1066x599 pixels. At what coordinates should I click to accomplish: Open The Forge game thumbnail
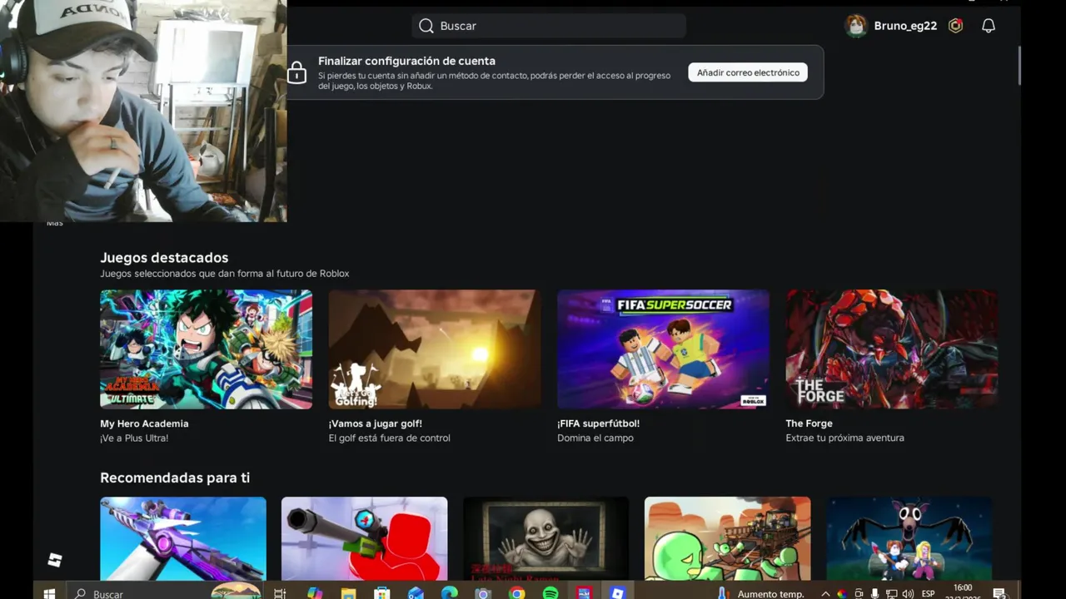point(891,349)
